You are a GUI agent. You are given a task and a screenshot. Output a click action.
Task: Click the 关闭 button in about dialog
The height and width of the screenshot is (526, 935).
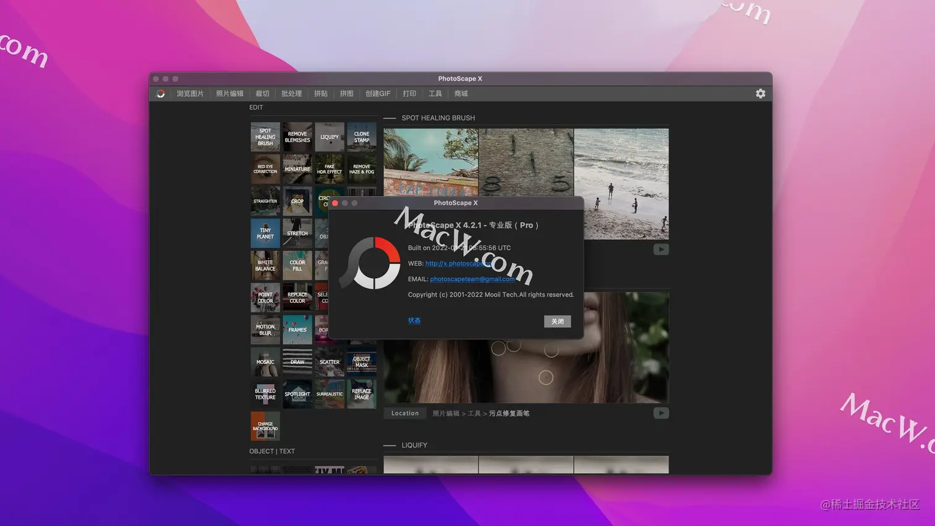pyautogui.click(x=557, y=321)
